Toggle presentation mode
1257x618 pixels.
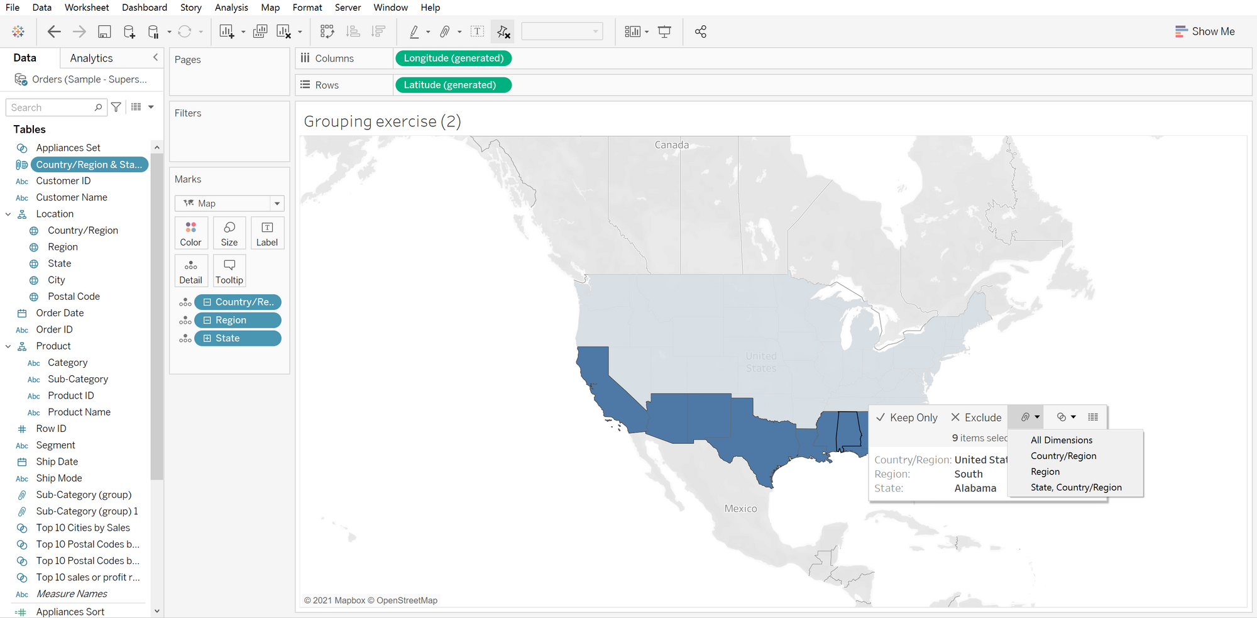[664, 31]
